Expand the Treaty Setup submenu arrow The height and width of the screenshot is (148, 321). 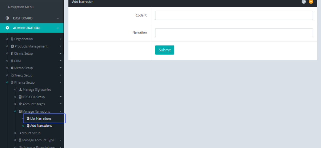[x=60, y=75]
